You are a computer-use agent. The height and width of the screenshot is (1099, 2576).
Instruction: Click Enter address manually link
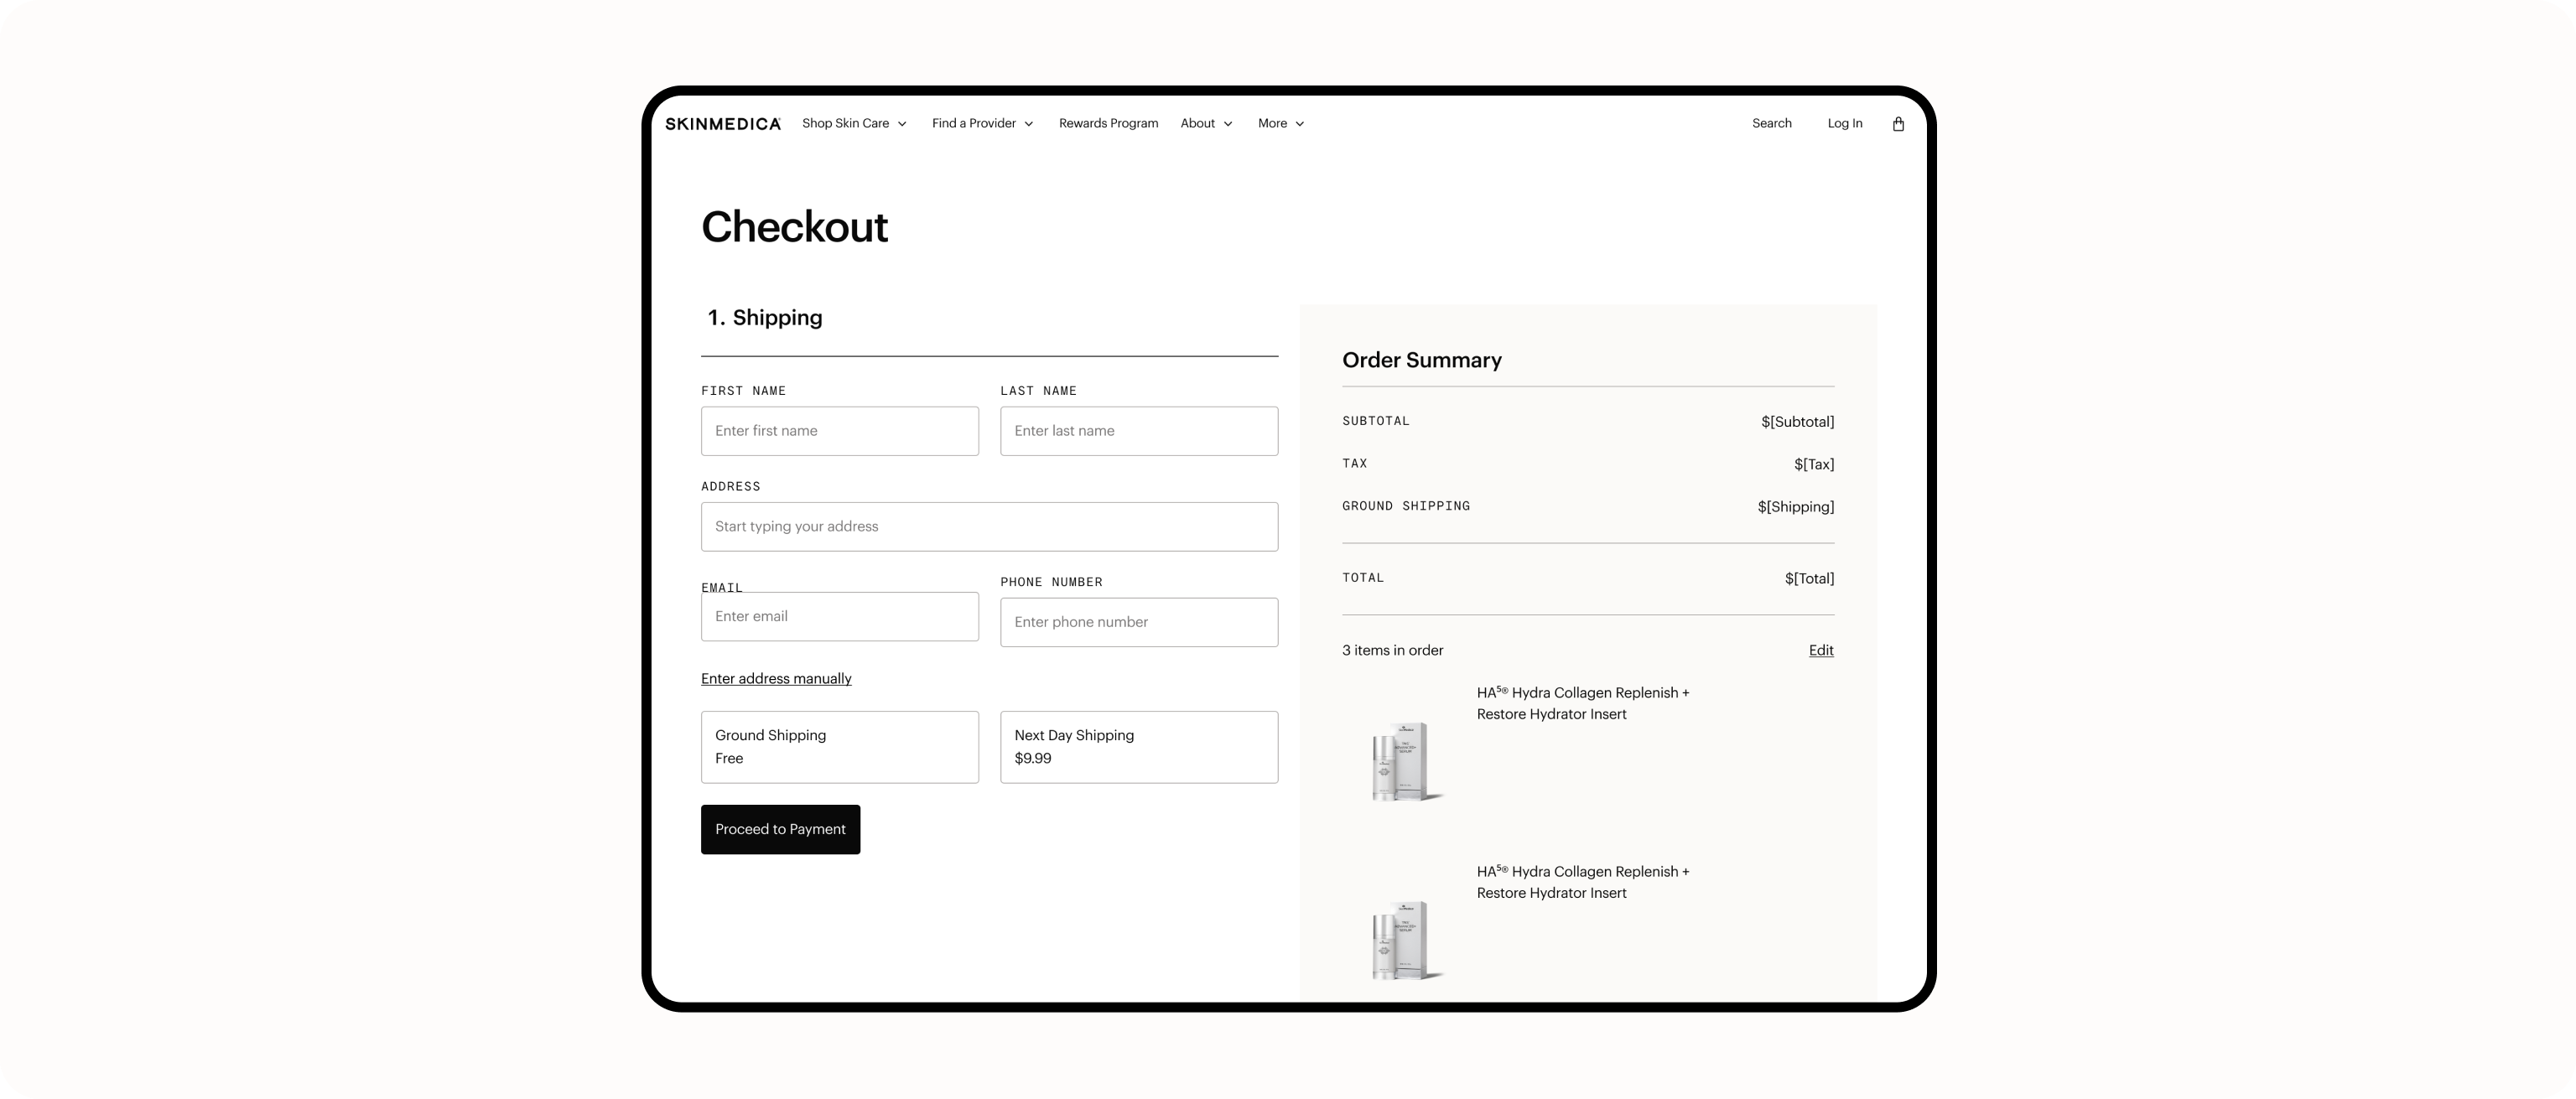click(x=776, y=678)
